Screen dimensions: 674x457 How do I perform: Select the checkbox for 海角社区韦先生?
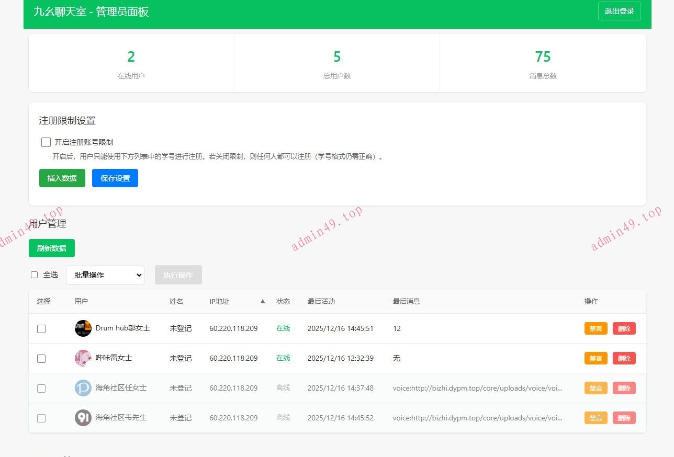(40, 418)
